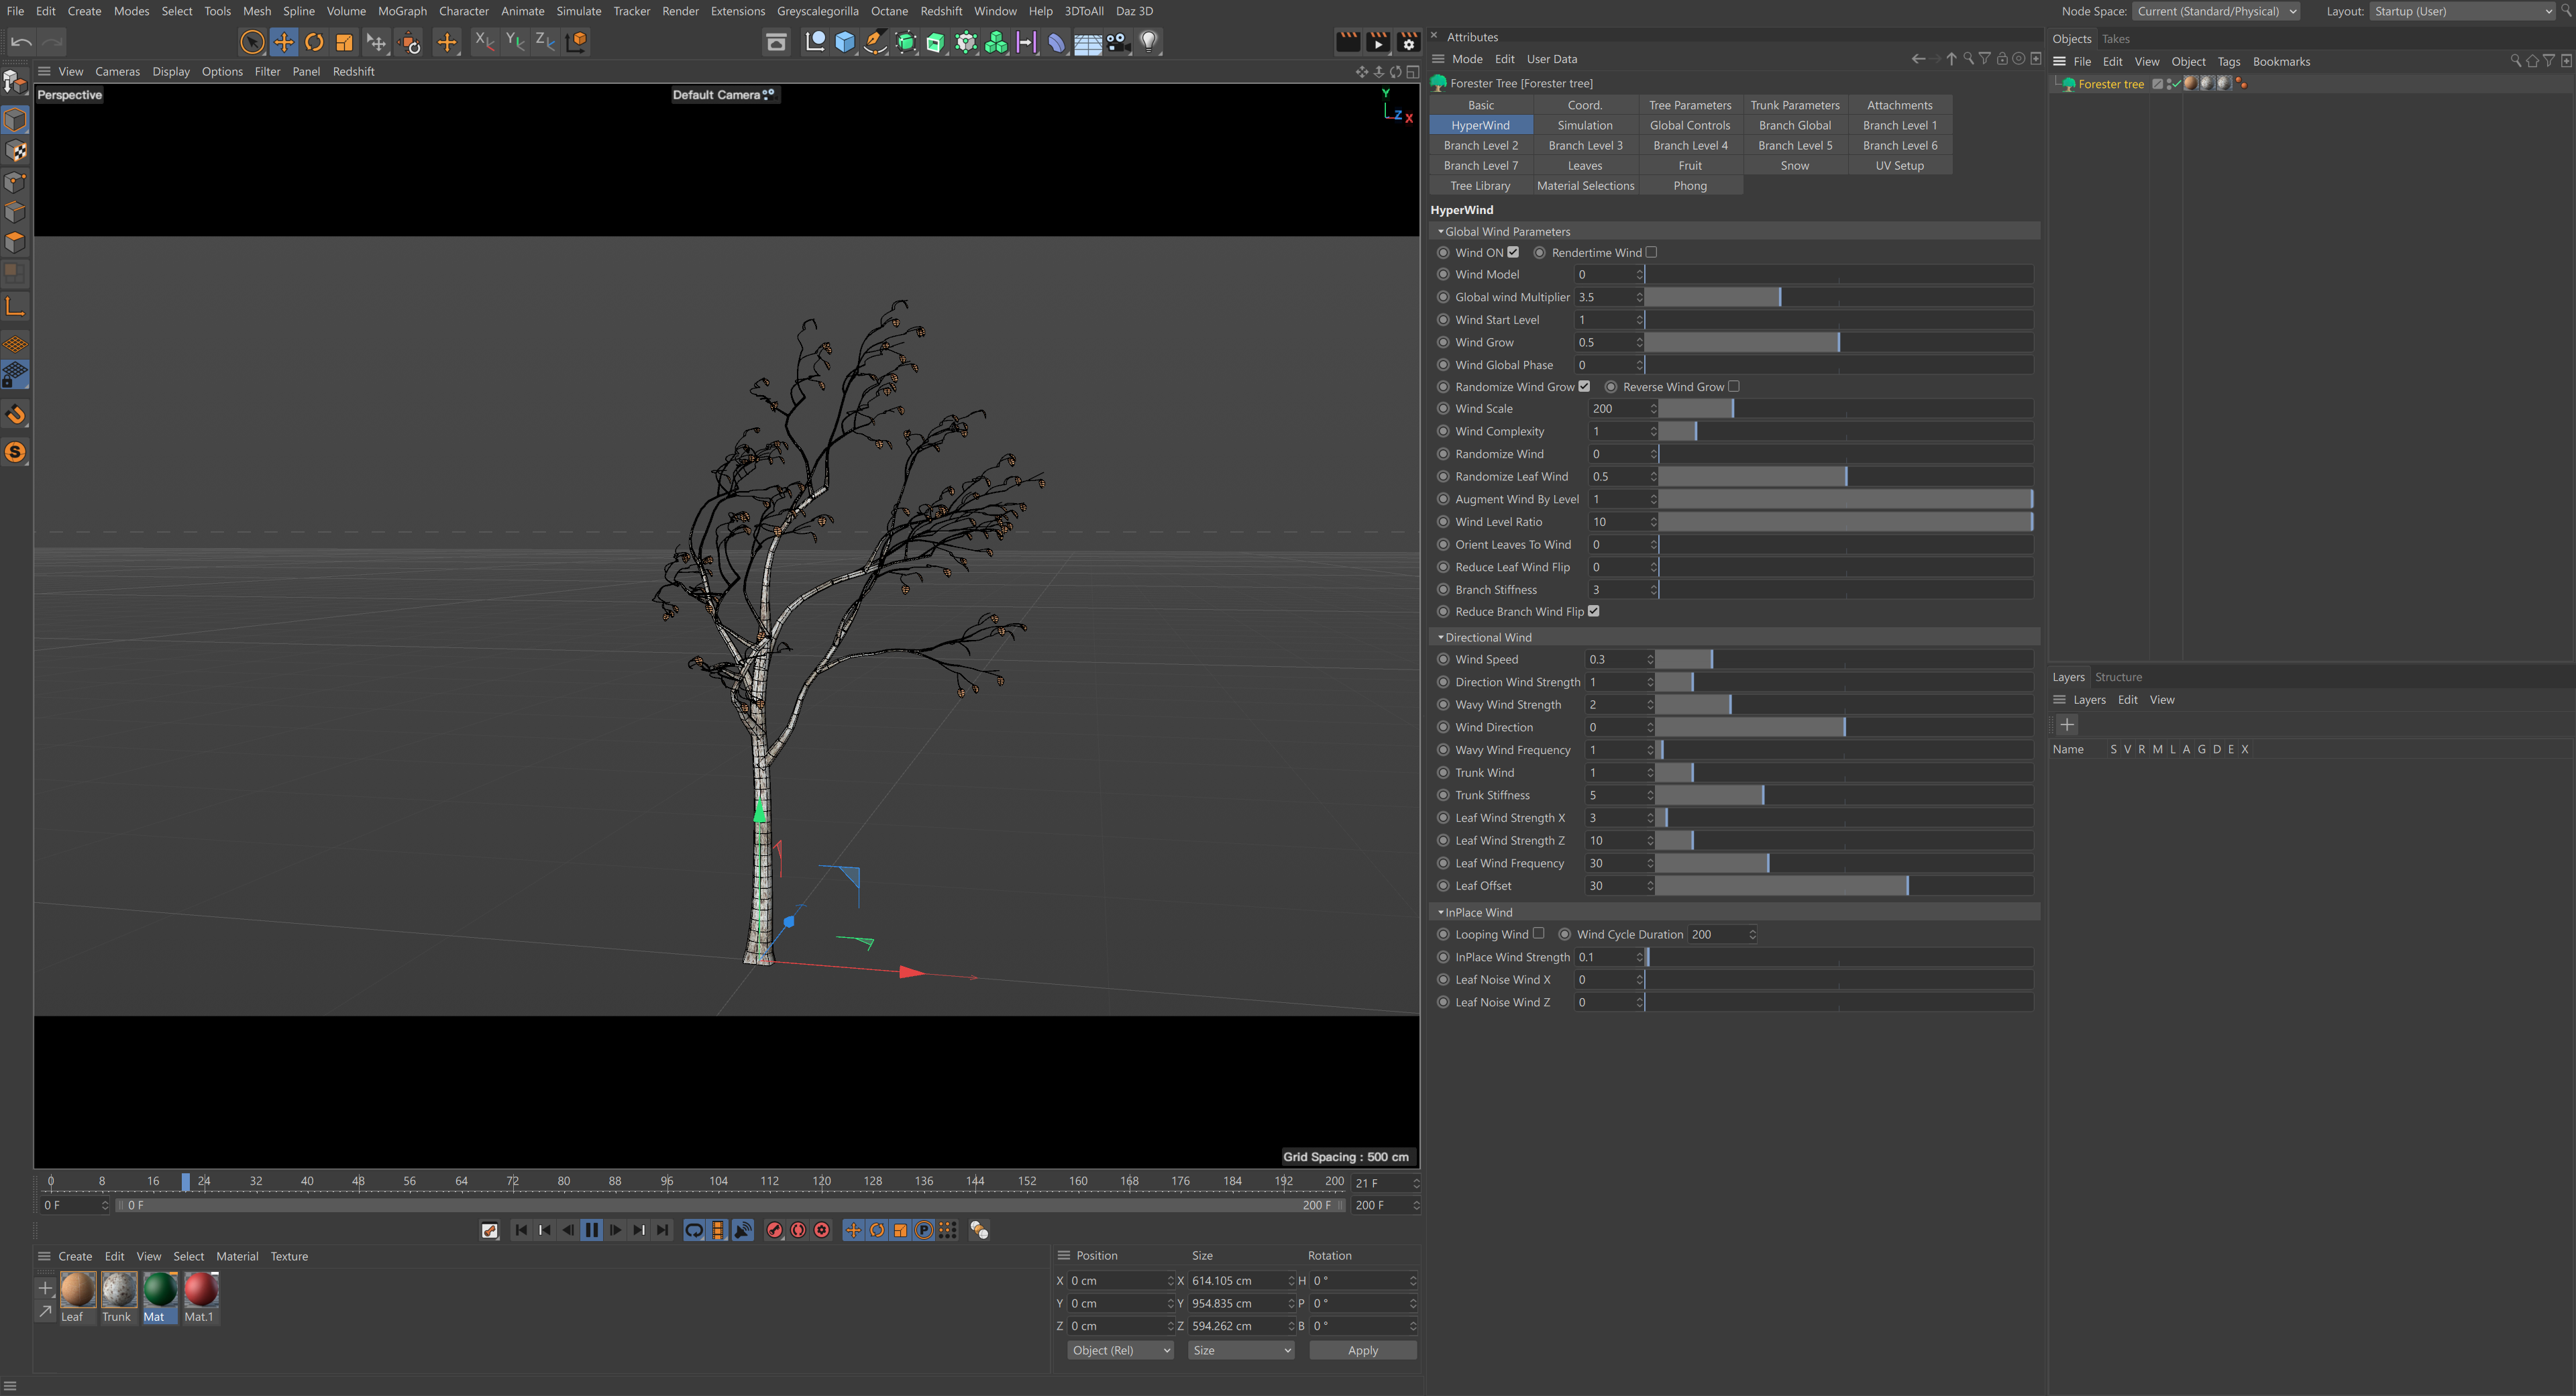Disable the Wind ON checkbox
Viewport: 2576px width, 1396px height.
tap(1513, 252)
